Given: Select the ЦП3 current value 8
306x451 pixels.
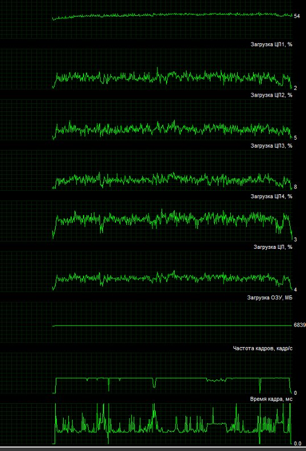Looking at the screenshot, I should click(x=295, y=187).
